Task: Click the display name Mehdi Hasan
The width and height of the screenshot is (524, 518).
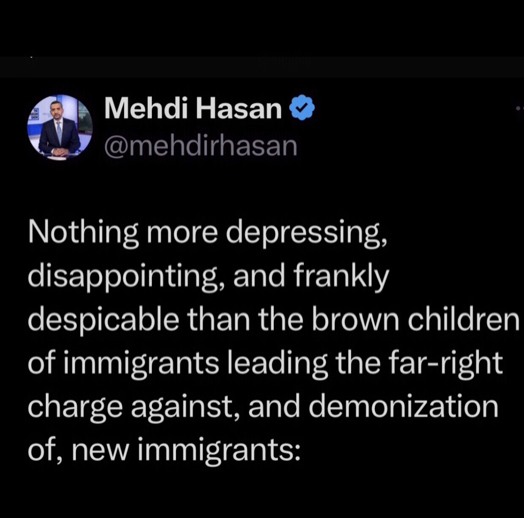Action: tap(193, 108)
